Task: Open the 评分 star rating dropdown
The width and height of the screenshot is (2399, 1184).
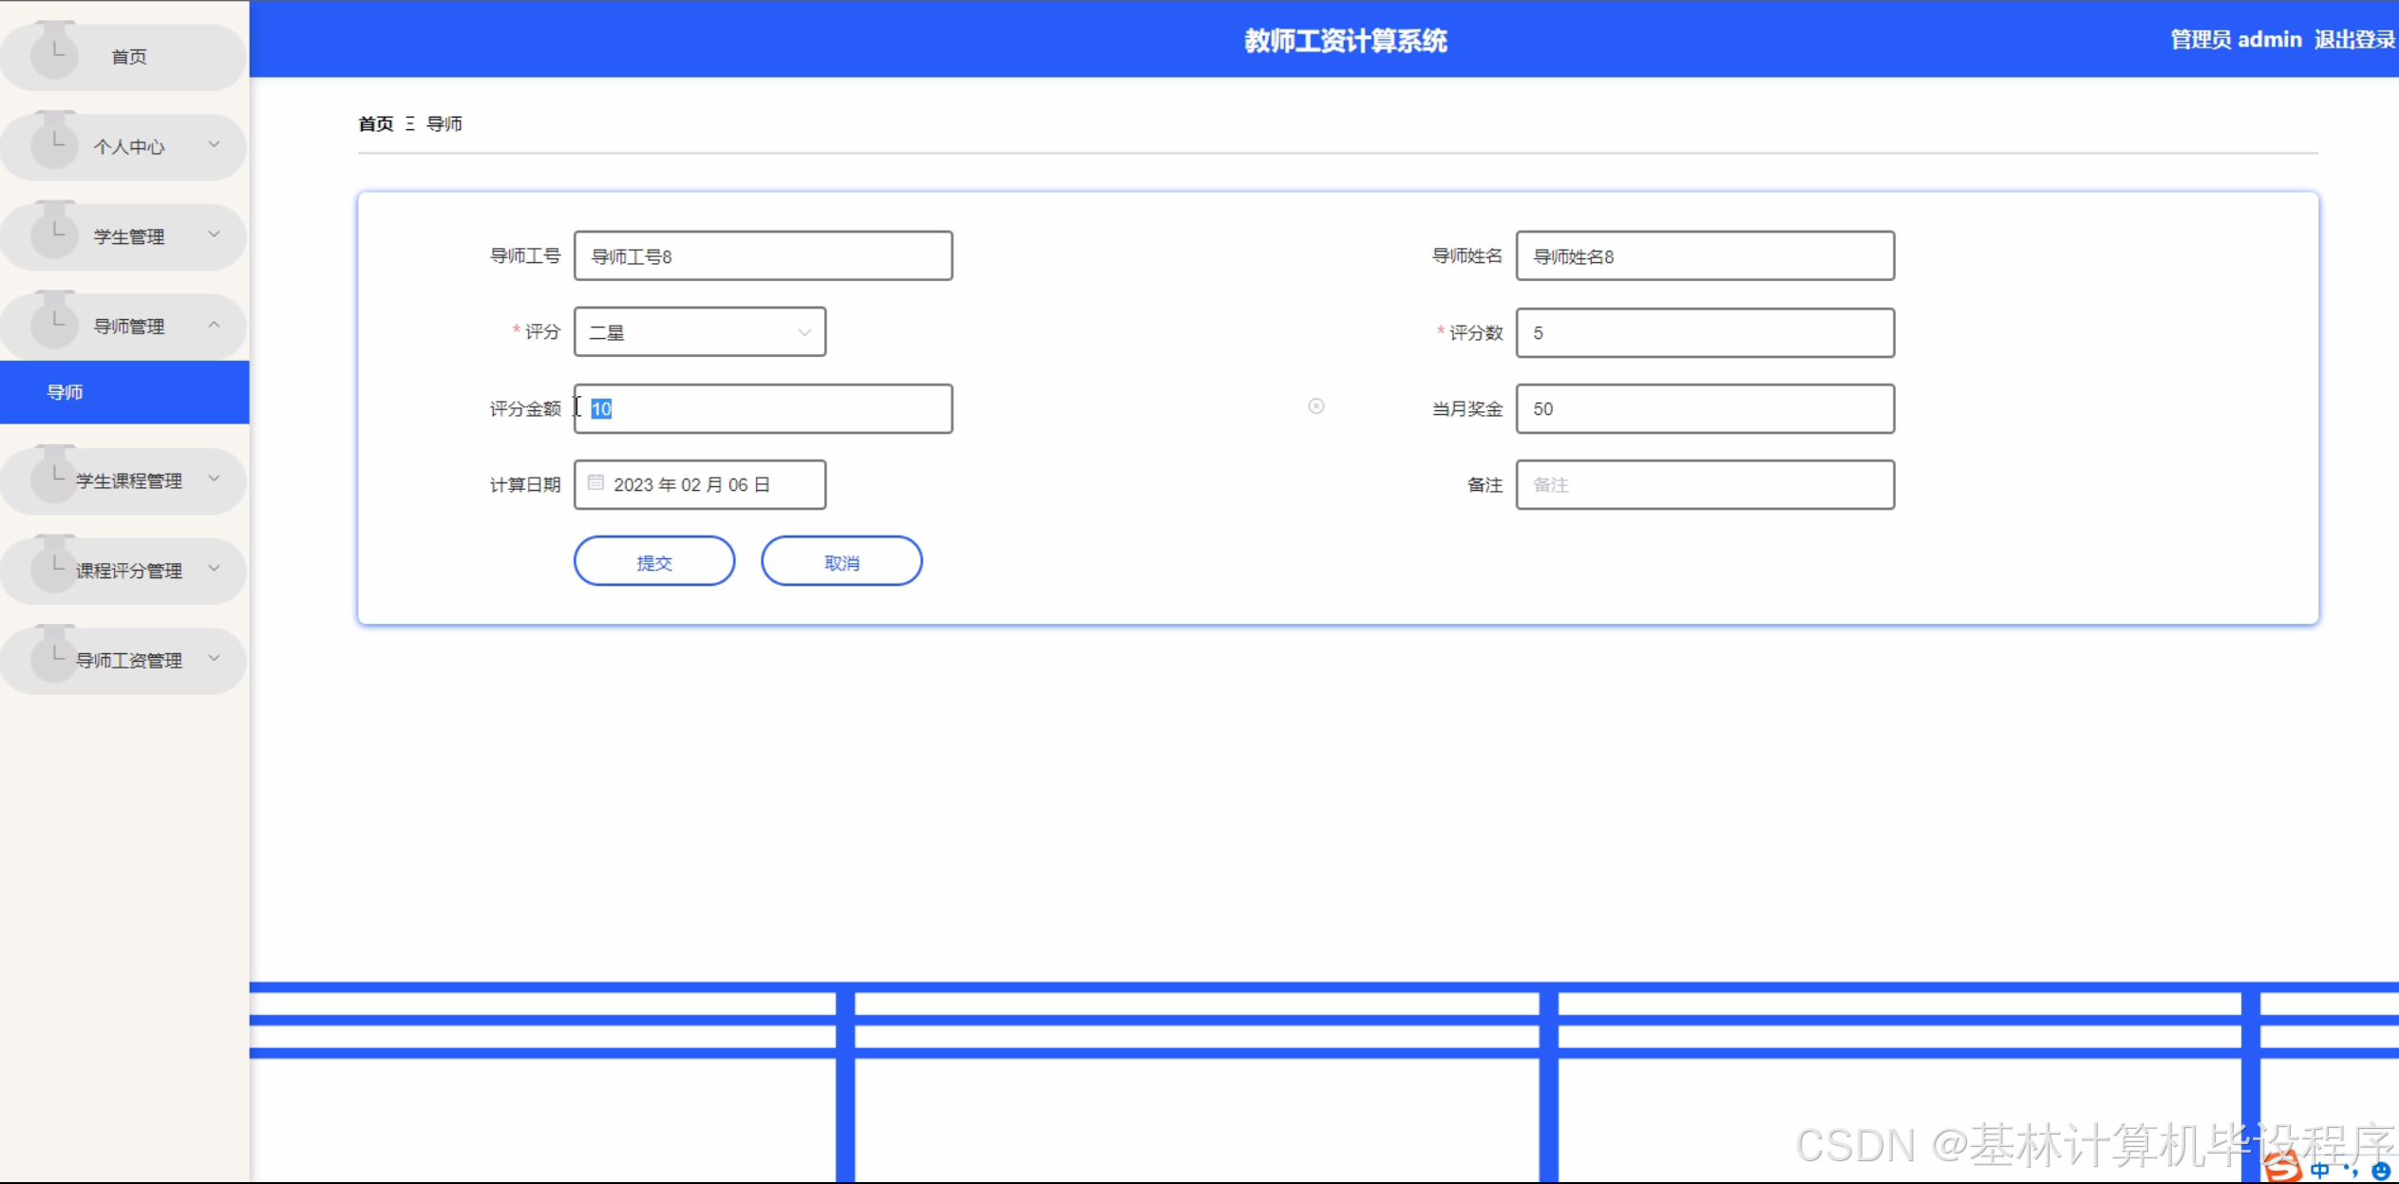Action: pos(699,332)
